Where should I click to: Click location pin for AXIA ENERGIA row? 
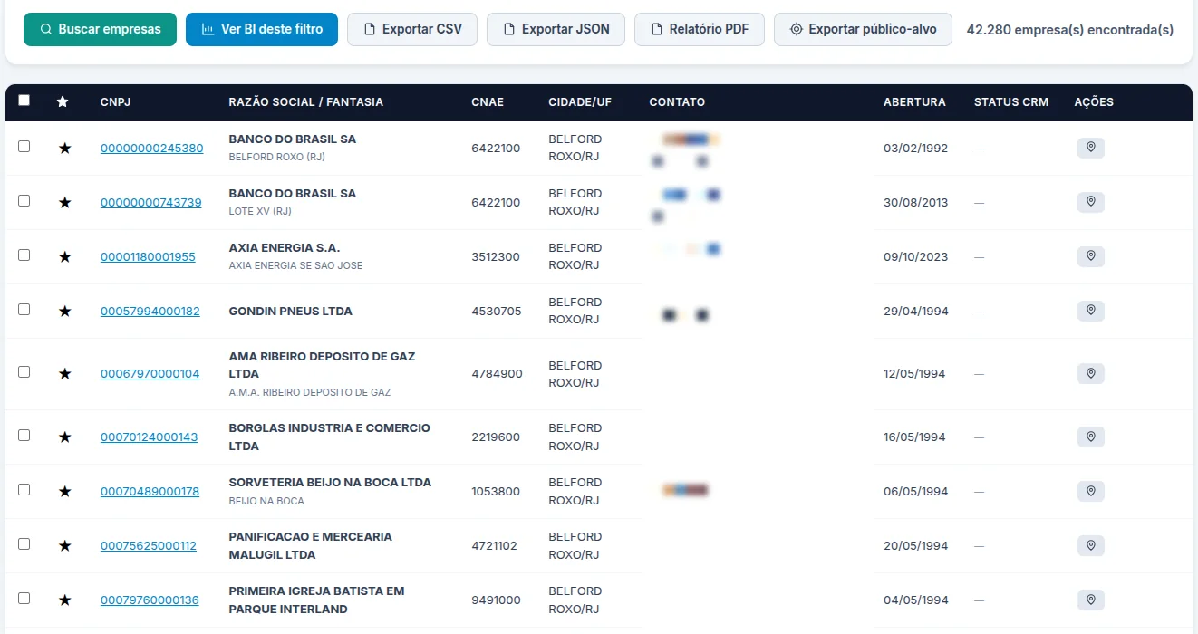(1091, 256)
